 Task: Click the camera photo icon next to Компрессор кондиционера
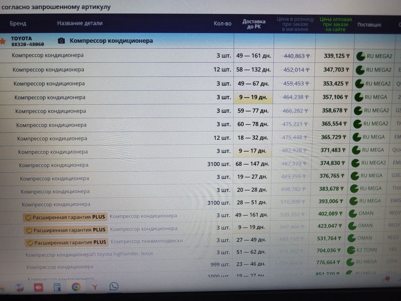point(61,41)
